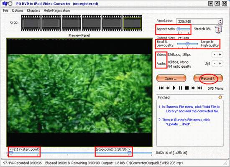This screenshot has height=167, width=230.
Task: Play the DVD preview
Action: coord(174,88)
